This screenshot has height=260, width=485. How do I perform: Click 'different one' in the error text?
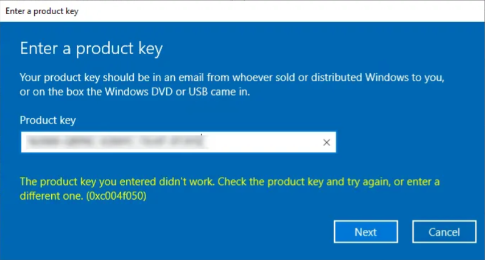click(48, 196)
